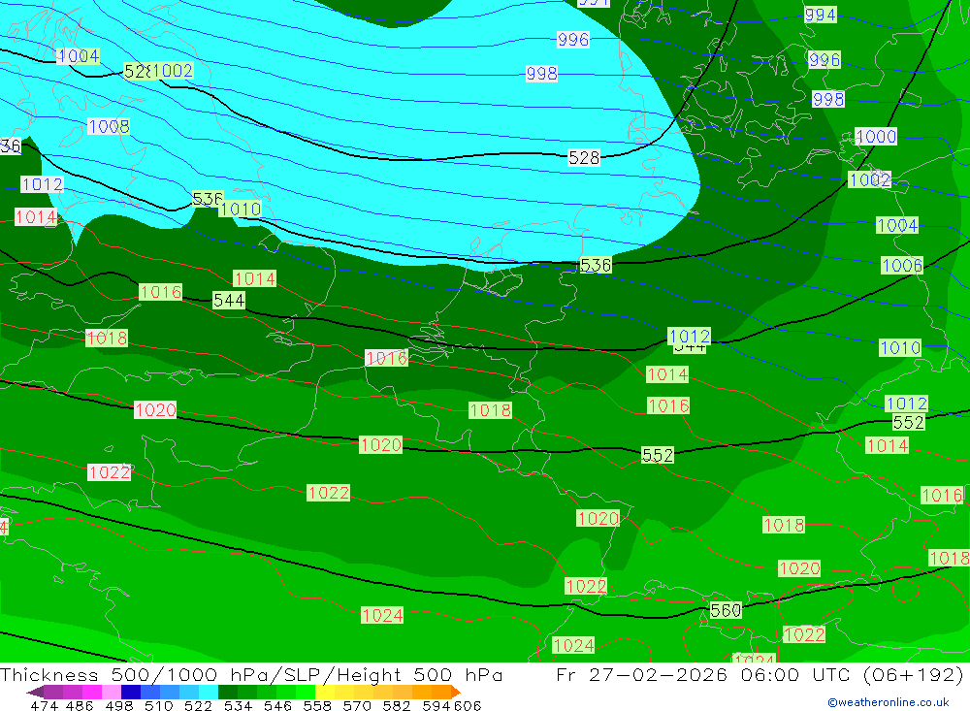Open the weatheronline.co.uk copyright link
970x711 pixels.
pos(889,702)
